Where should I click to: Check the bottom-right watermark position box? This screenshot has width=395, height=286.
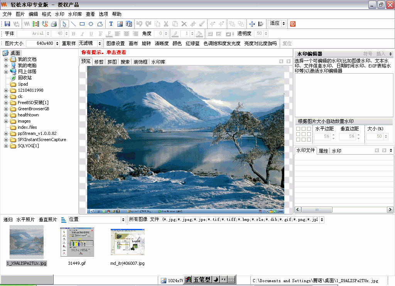pyautogui.click(x=309, y=140)
